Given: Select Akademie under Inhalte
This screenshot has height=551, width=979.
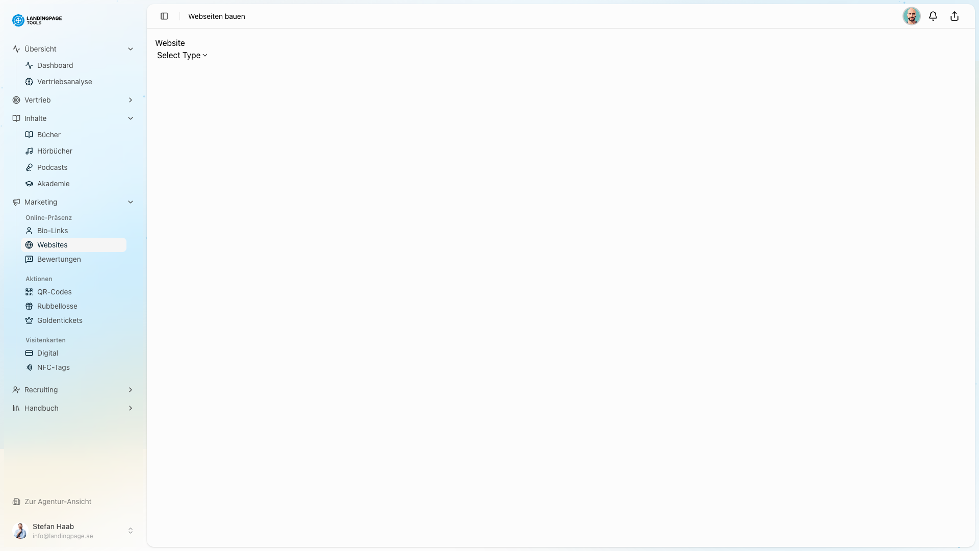Looking at the screenshot, I should (x=54, y=184).
